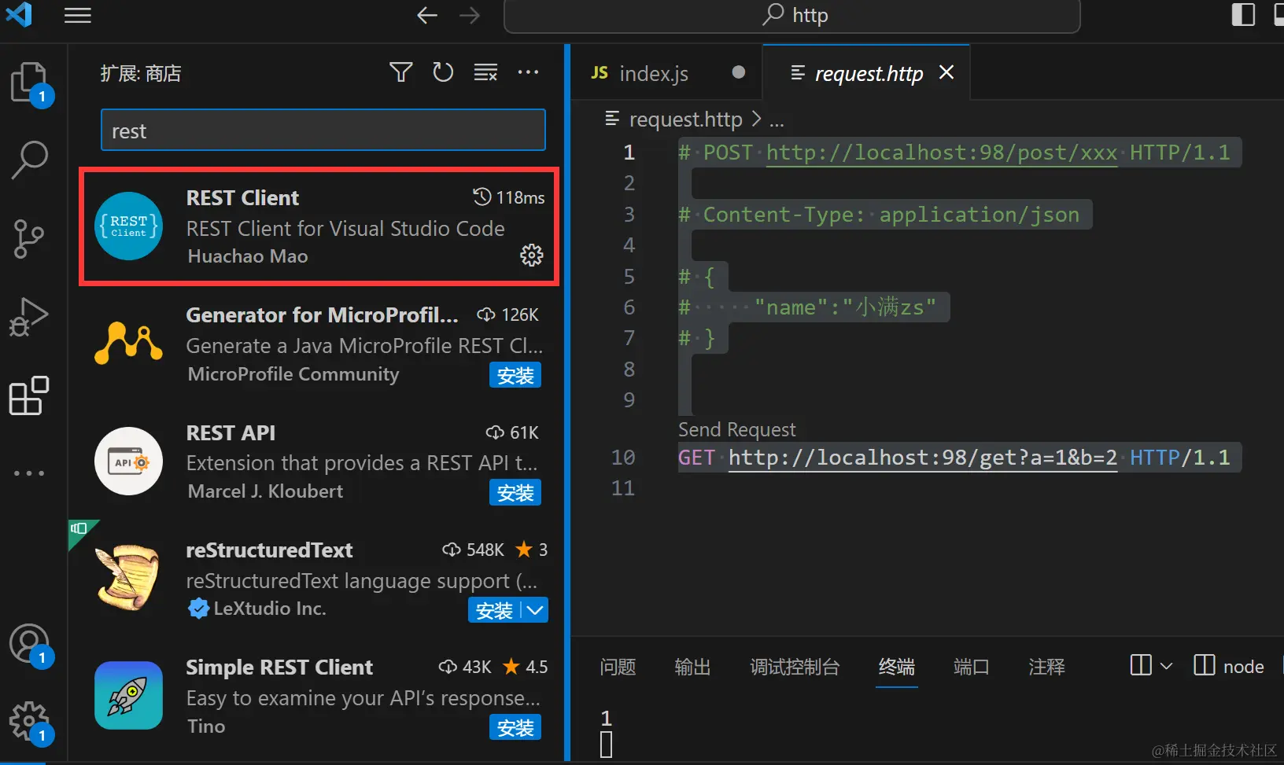Open the Extensions view icon
The height and width of the screenshot is (765, 1284).
pos(29,395)
